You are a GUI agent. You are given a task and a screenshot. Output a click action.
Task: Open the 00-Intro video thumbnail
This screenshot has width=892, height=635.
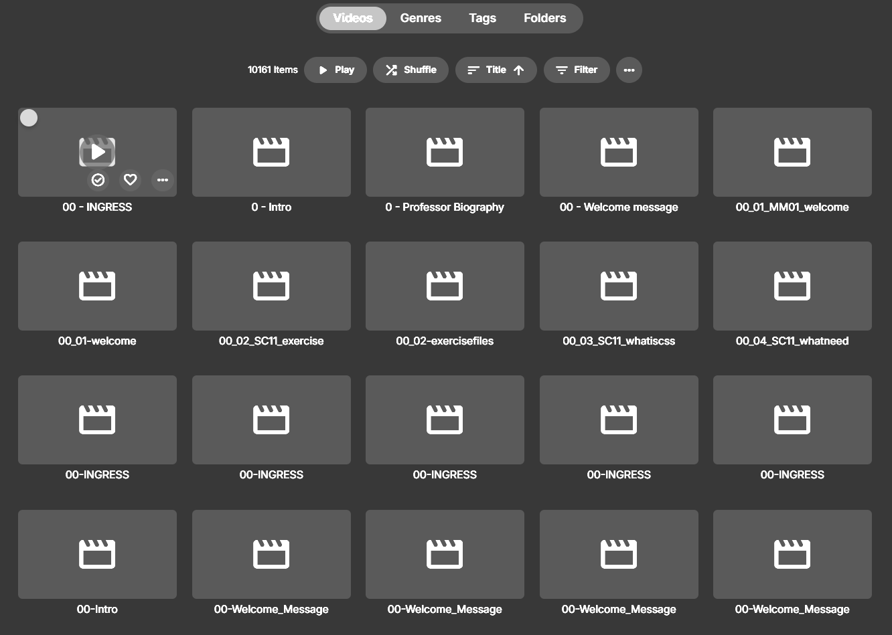coord(97,554)
